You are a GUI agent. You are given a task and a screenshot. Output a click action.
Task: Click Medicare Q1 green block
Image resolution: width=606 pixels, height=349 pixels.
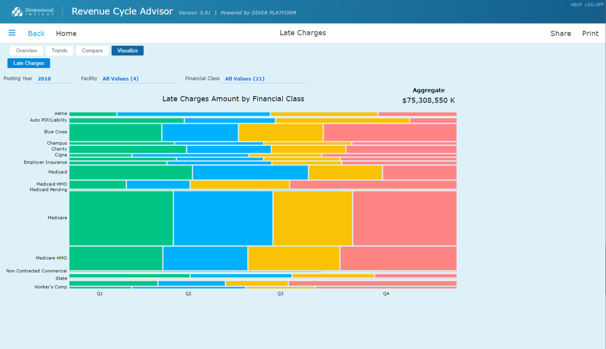[121, 218]
